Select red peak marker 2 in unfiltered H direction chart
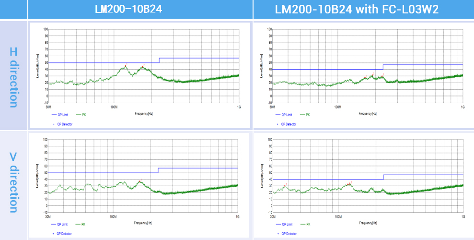The width and height of the screenshot is (474, 240). 143,67
